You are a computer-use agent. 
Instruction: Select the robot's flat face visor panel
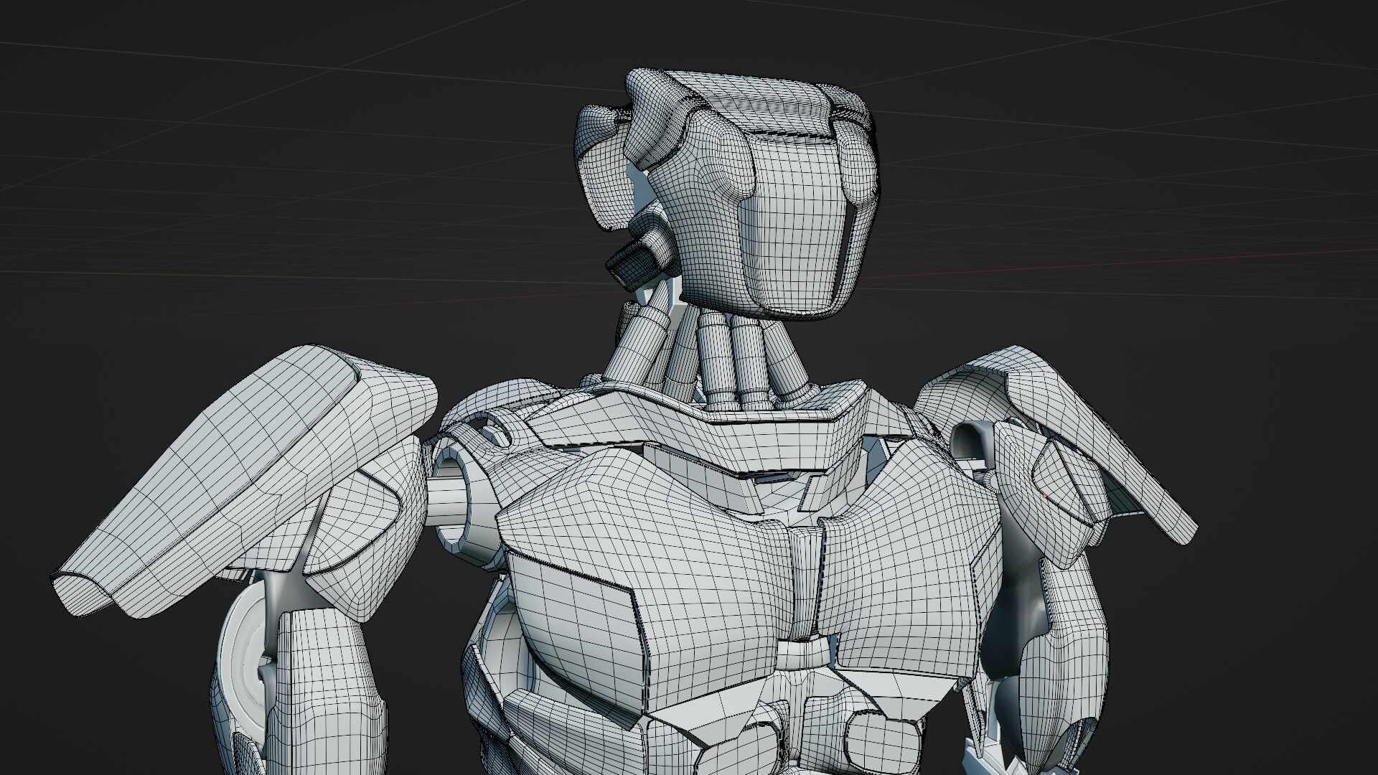pyautogui.click(x=793, y=226)
